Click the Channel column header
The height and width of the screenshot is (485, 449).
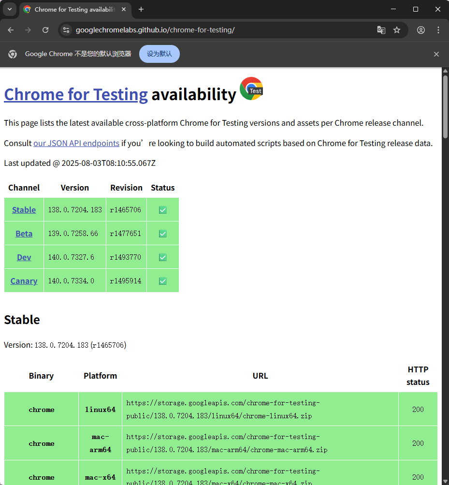[24, 188]
